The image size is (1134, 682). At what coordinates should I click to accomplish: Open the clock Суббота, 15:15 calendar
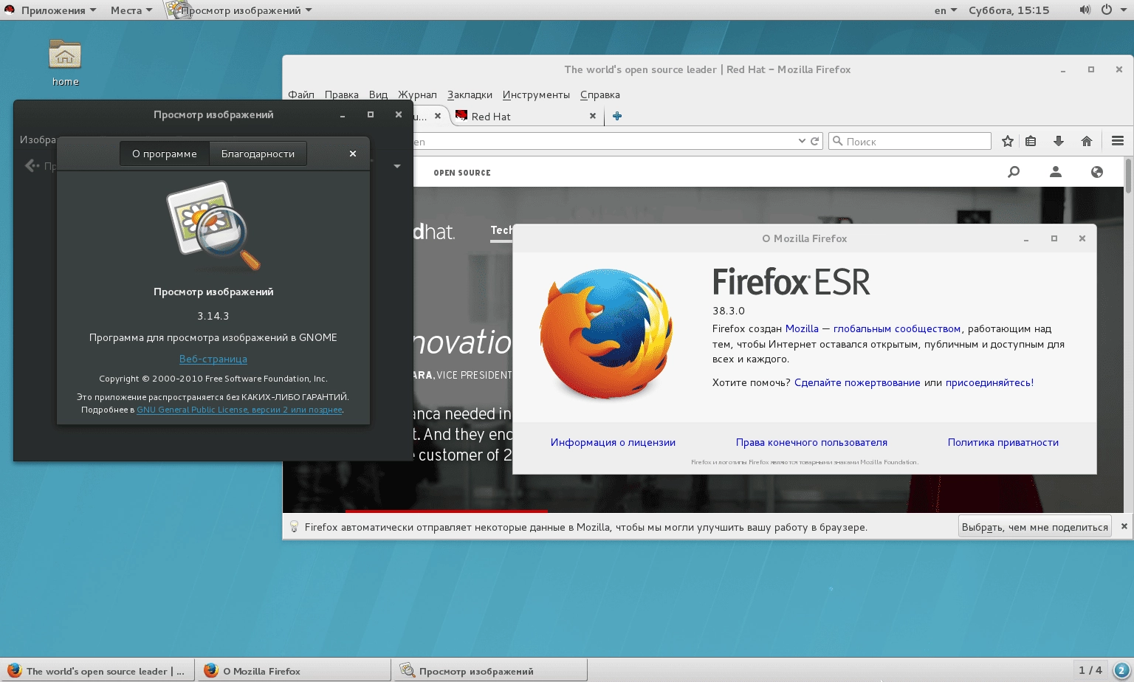1008,10
